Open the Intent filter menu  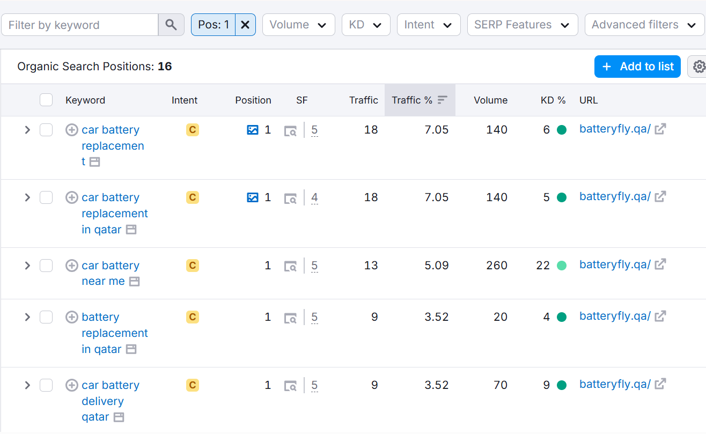tap(428, 24)
